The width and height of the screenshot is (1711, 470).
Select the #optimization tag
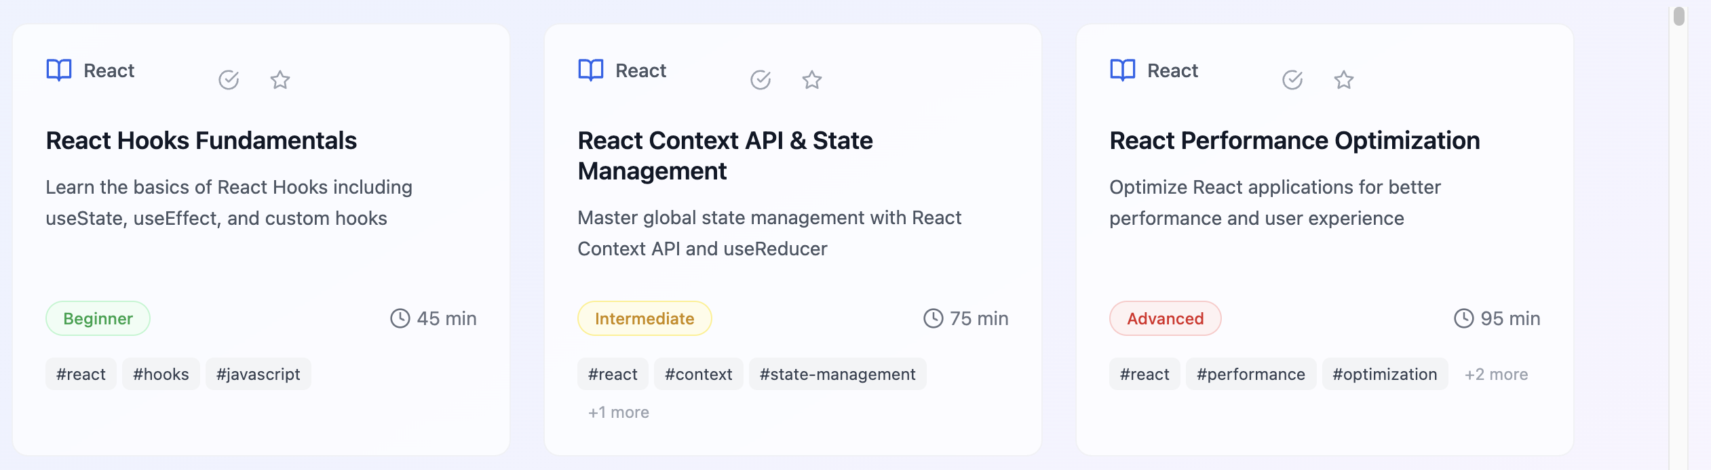[1385, 374]
